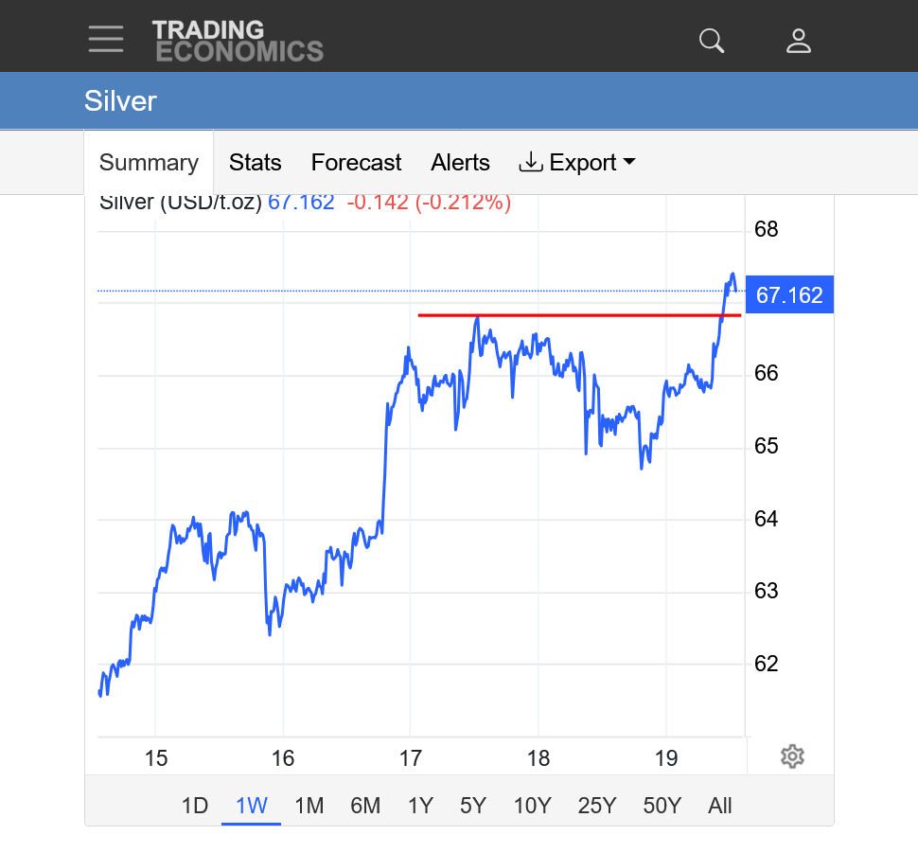
Task: Select the 1D time range
Action: [194, 806]
